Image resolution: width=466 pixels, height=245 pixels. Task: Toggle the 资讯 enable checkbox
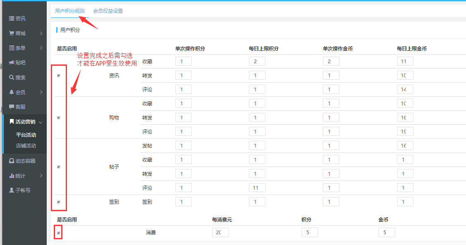coord(59,76)
